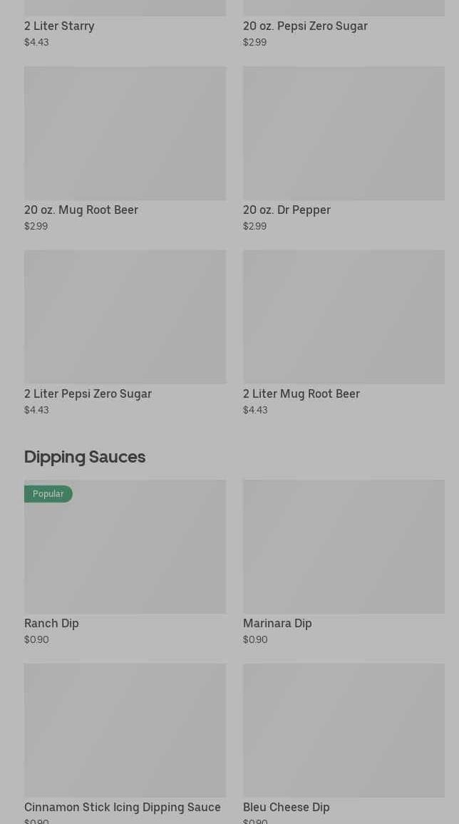This screenshot has width=459, height=824.
Task: Click the 2 Liter Mug Root Beer title
Action: 301,394
